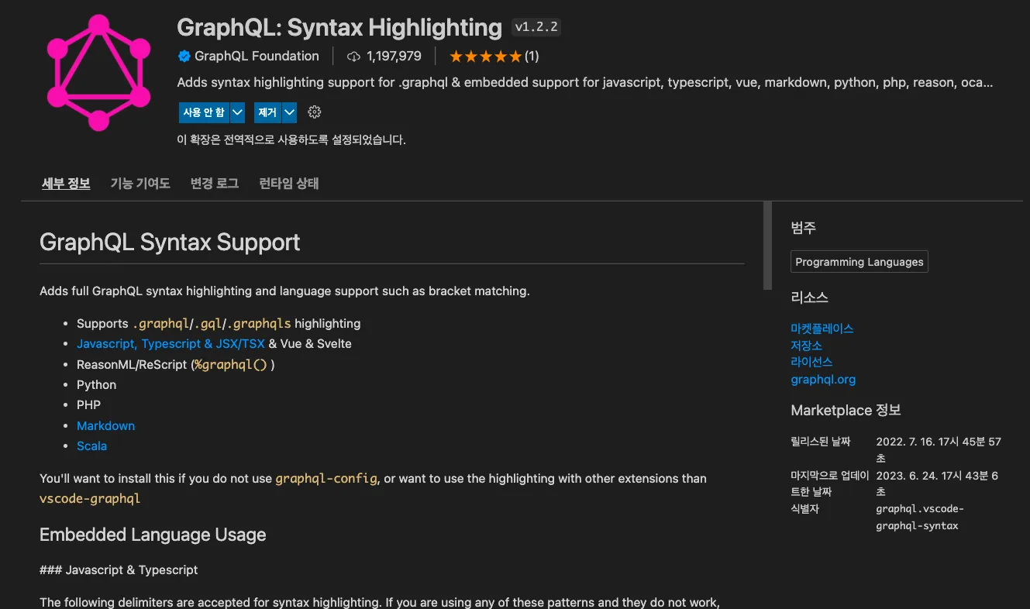Click the release date 2022. 7. 16. value
This screenshot has width=1030, height=609.
tap(939, 449)
